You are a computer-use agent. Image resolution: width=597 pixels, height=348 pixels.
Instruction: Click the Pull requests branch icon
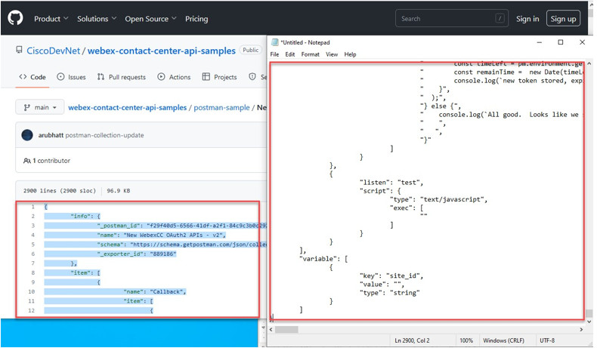tap(101, 77)
